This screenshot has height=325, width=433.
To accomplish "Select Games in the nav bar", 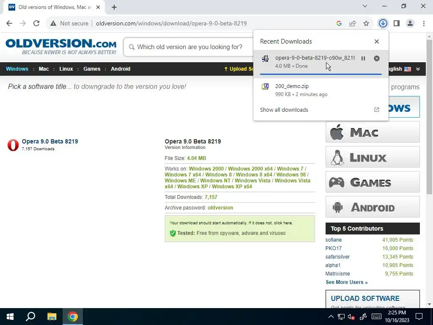I will pyautogui.click(x=92, y=69).
